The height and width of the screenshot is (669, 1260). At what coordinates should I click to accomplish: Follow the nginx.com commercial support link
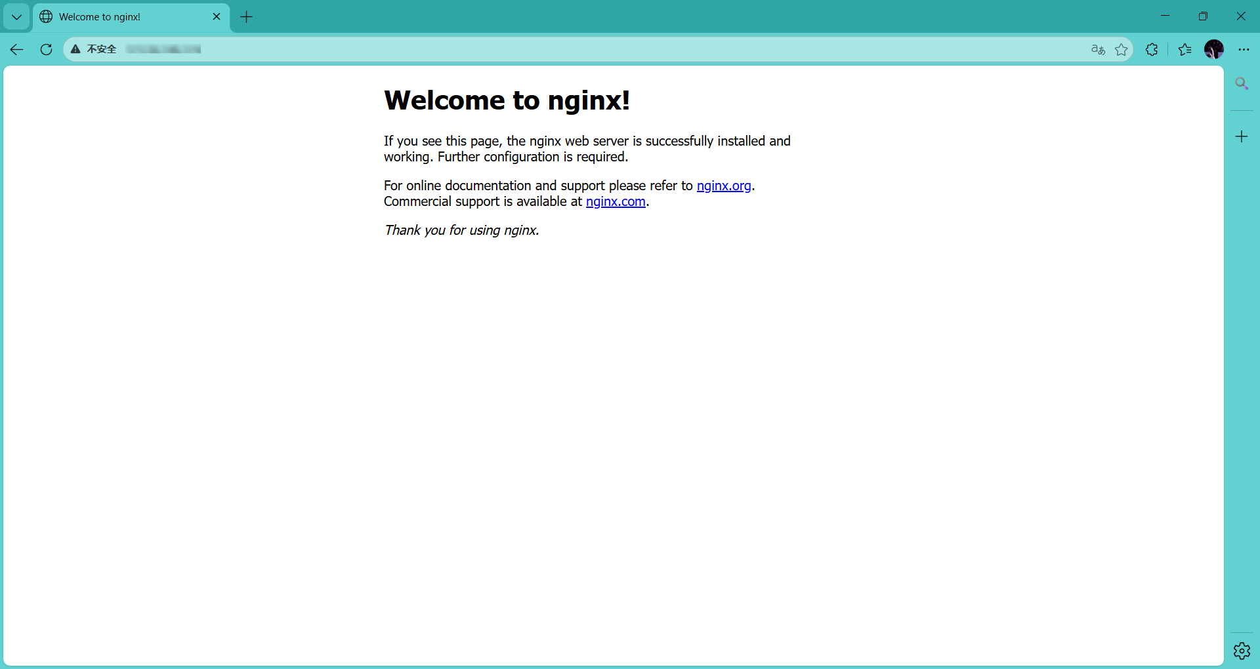point(615,201)
